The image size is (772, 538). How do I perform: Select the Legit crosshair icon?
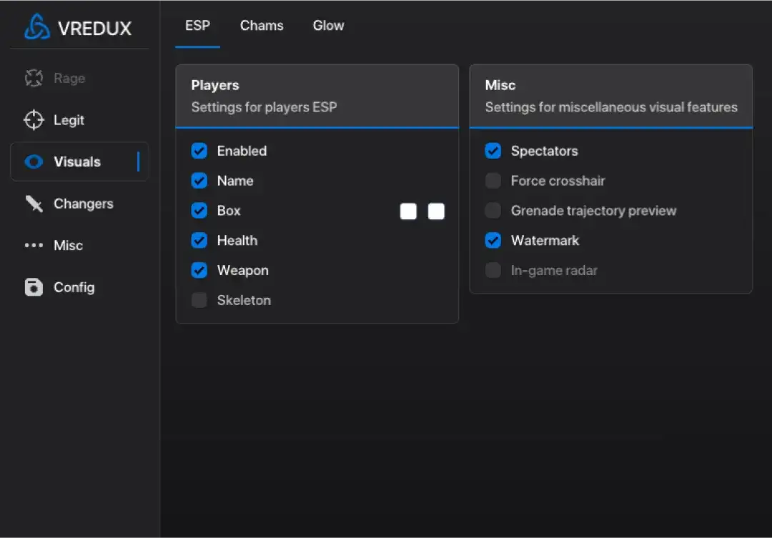click(x=34, y=120)
